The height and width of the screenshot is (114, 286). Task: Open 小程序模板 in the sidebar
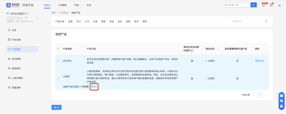point(22,78)
